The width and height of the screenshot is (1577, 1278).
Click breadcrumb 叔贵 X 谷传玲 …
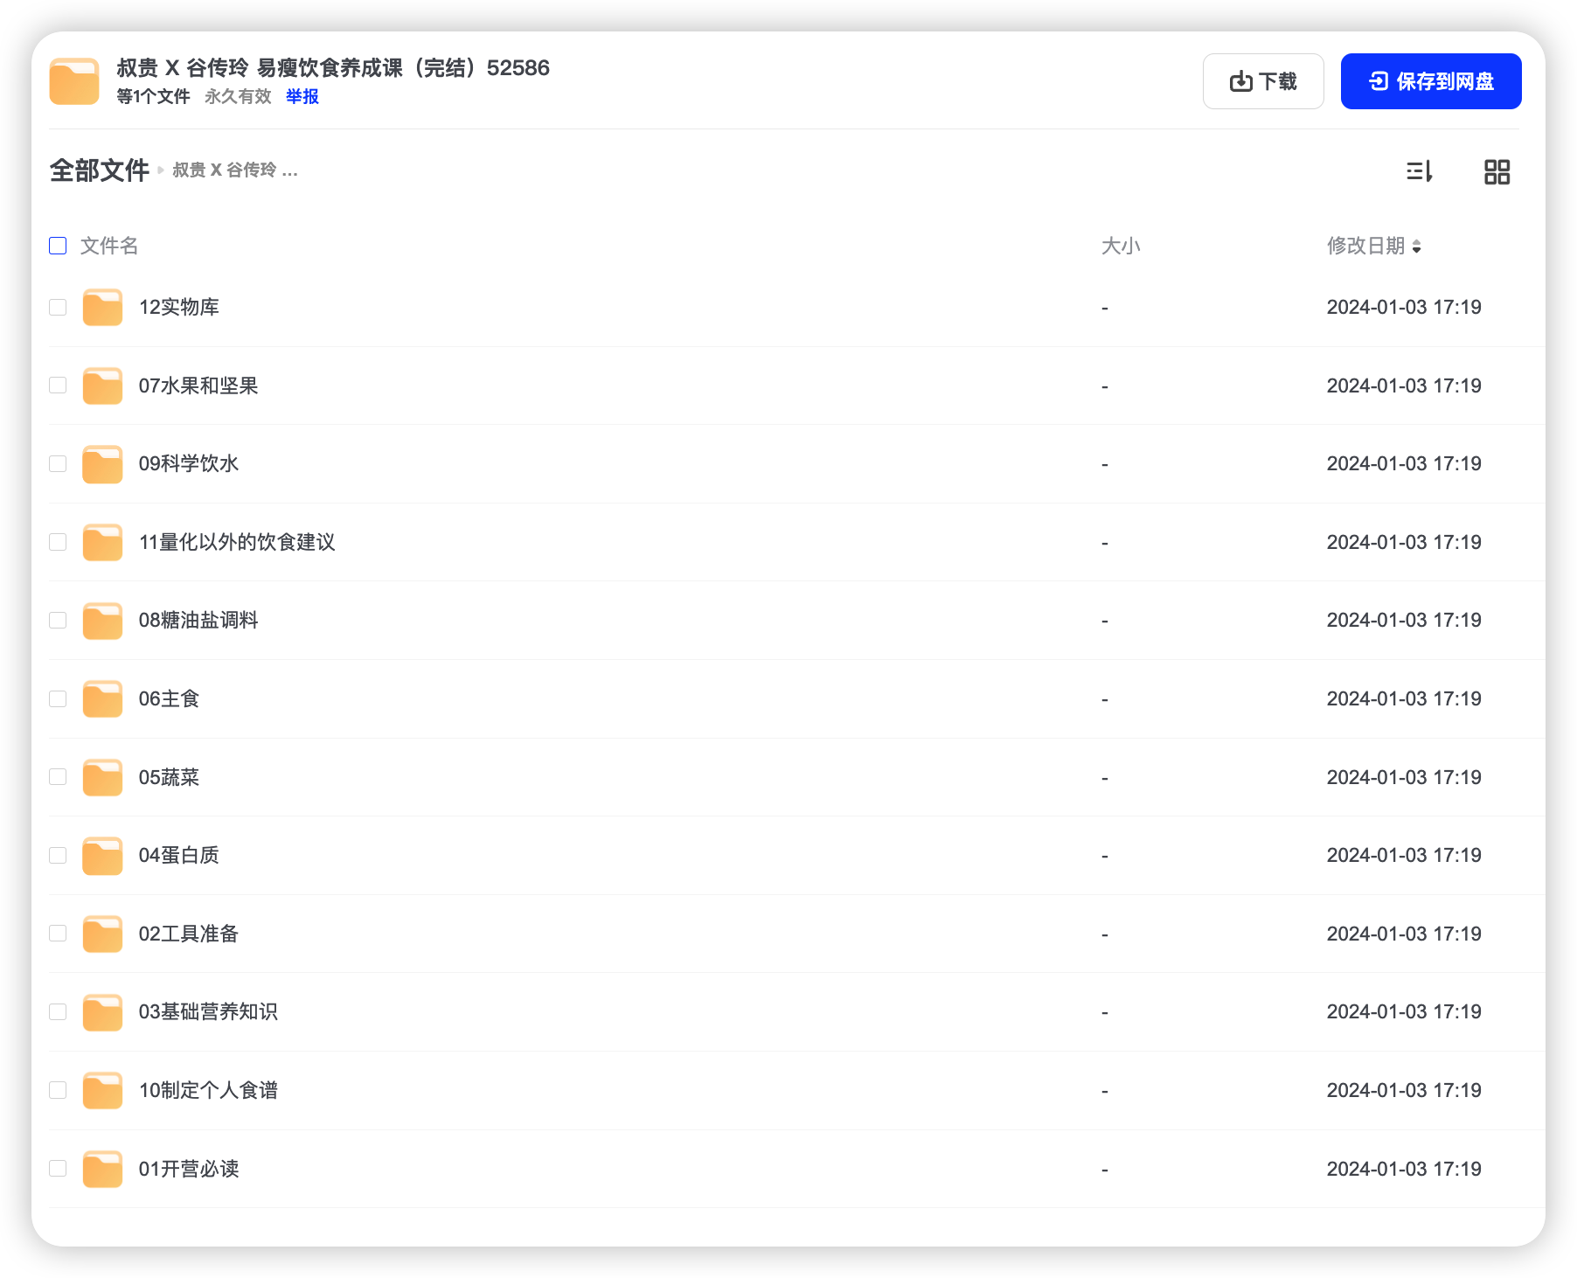tap(235, 170)
